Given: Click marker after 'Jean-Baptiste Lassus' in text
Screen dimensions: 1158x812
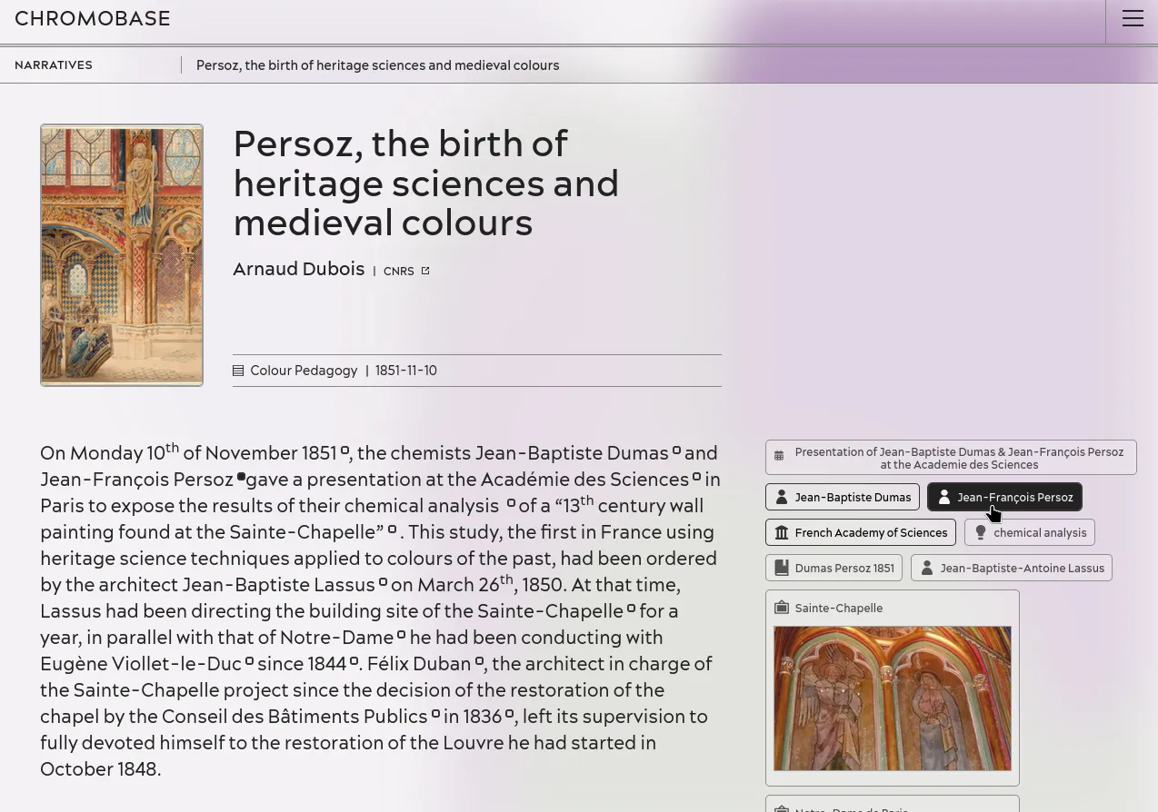Looking at the screenshot, I should pyautogui.click(x=383, y=583).
